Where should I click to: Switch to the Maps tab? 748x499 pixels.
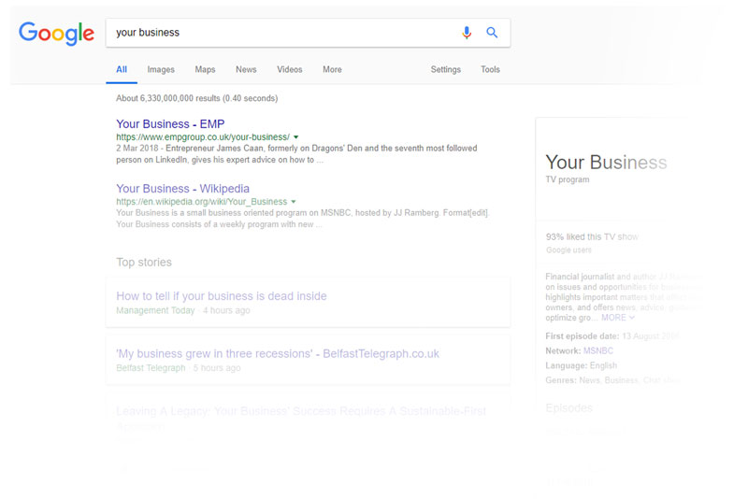205,69
